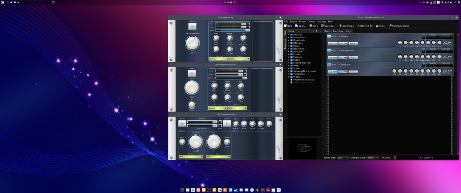Expand the Documents folder in the file tree
461x193 pixels.
click(x=289, y=38)
